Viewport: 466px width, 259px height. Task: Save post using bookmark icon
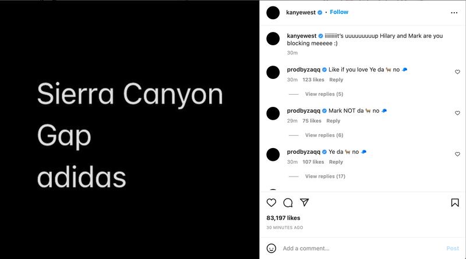(x=455, y=203)
